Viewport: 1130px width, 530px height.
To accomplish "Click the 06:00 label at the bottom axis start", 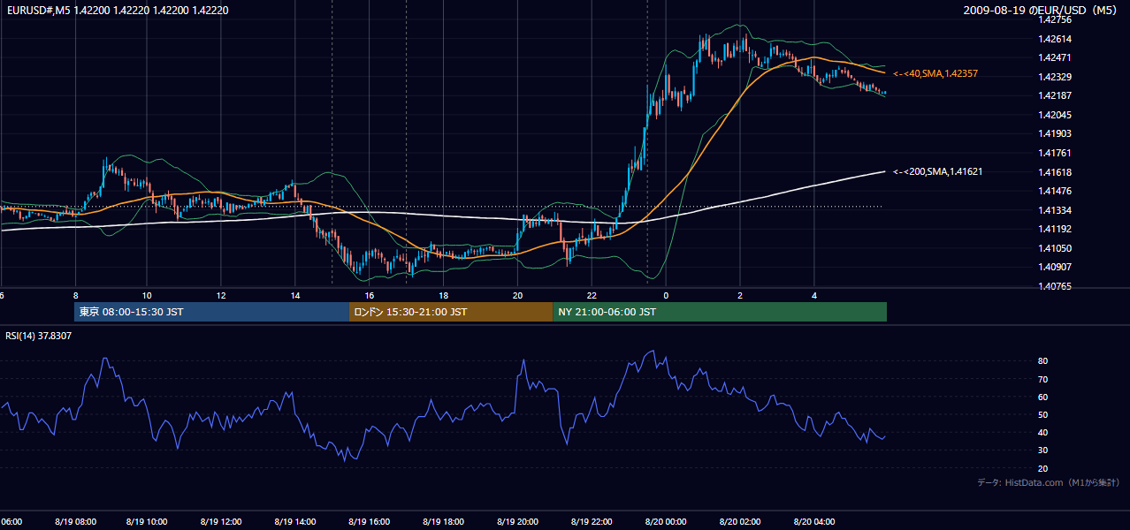I will click(x=11, y=522).
